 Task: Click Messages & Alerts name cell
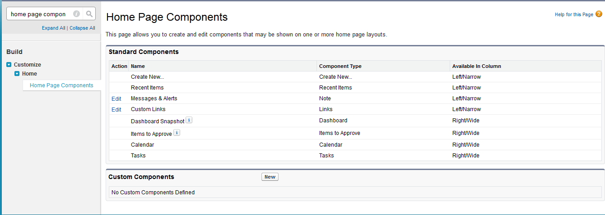tap(154, 99)
